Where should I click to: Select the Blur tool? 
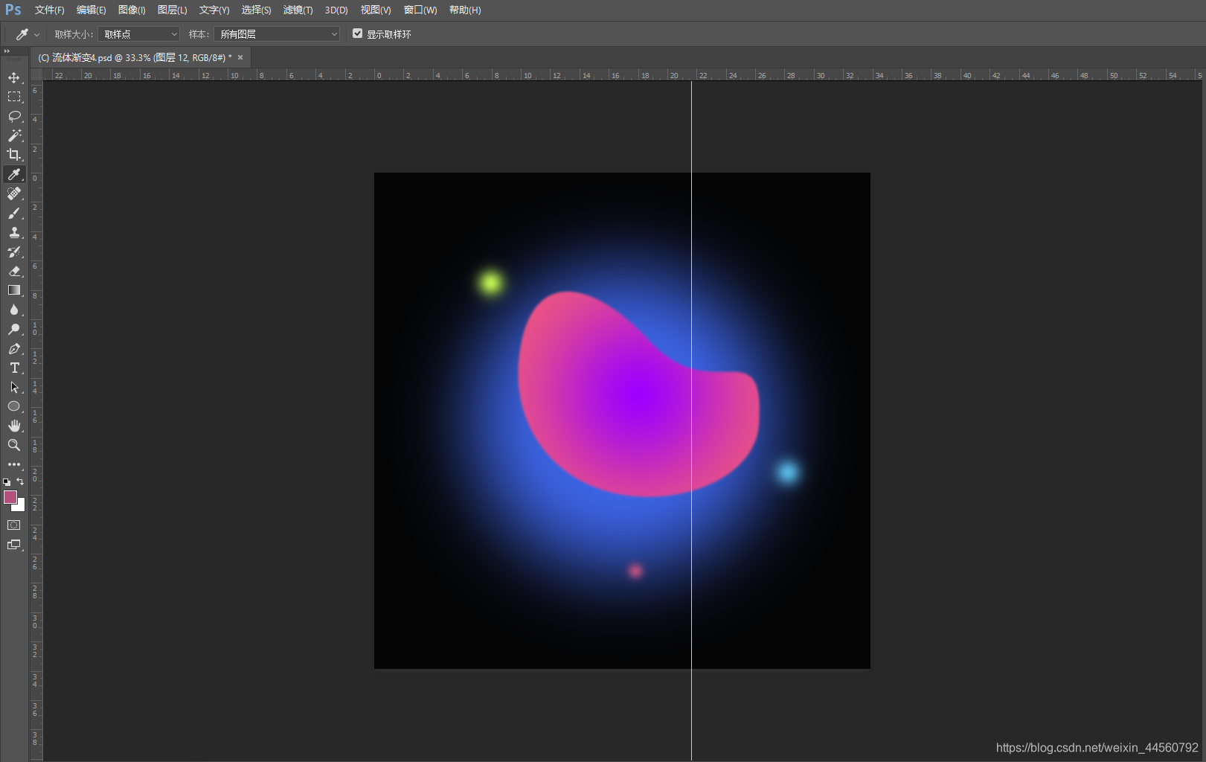point(14,310)
